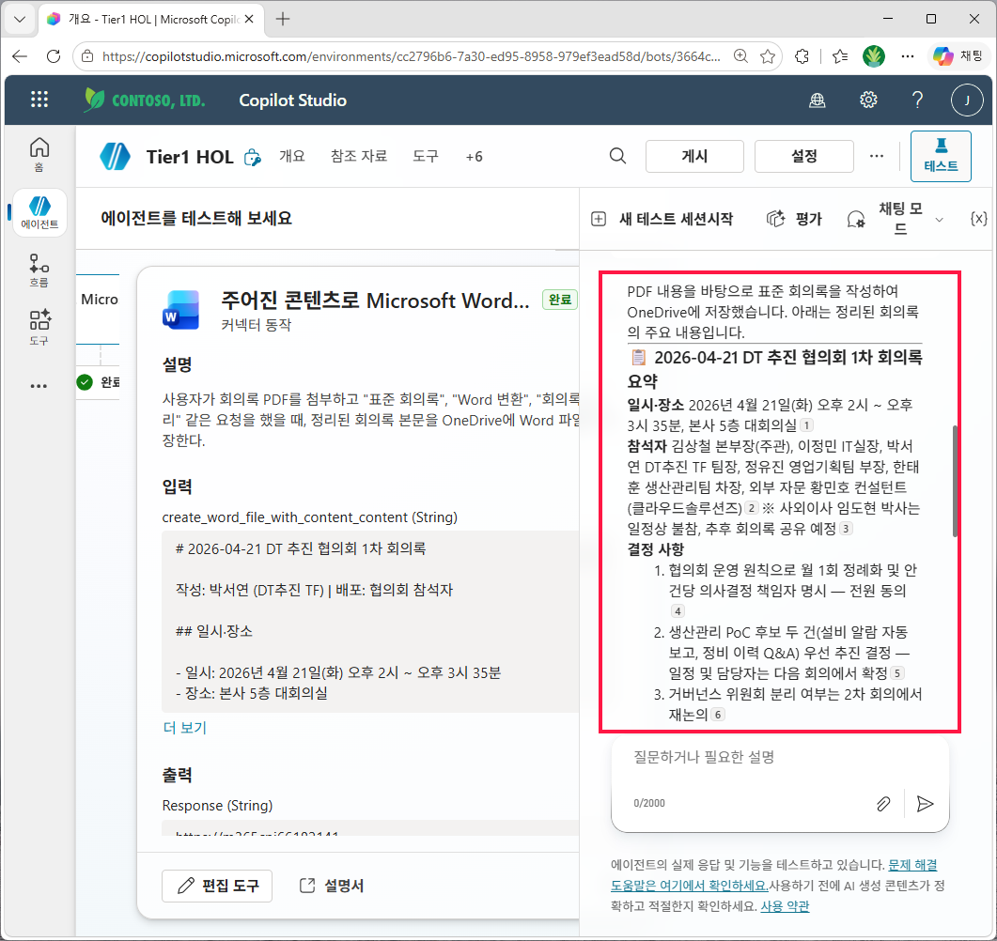Open the help question mark icon
The image size is (997, 941).
coord(917,100)
